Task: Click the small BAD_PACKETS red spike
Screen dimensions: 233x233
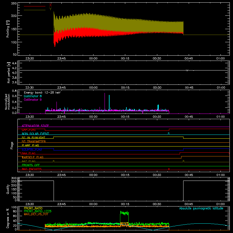Action: (x=169, y=169)
